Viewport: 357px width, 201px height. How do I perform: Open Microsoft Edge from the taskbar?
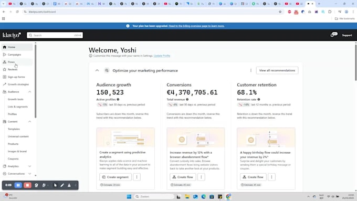click(203, 196)
